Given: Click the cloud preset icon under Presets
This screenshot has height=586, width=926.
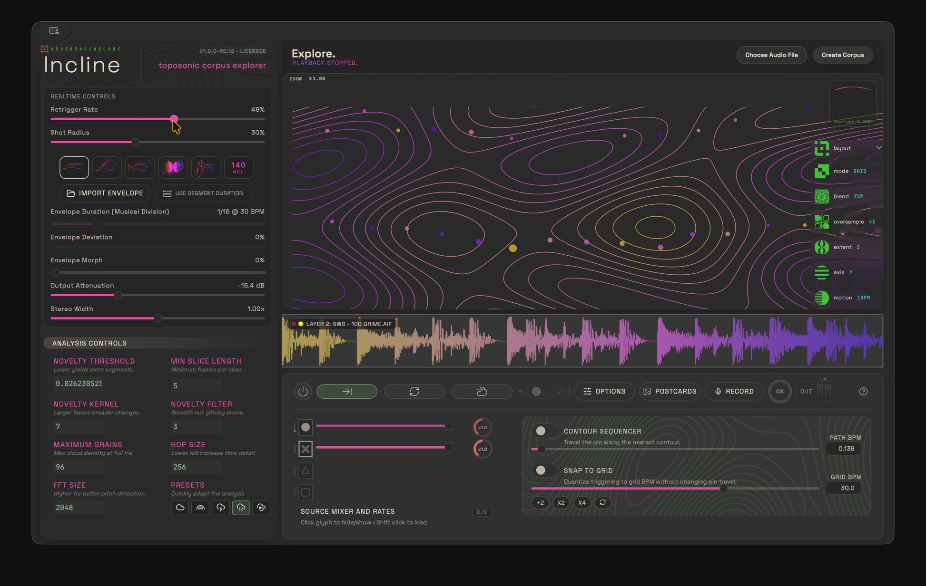Looking at the screenshot, I should click(180, 508).
